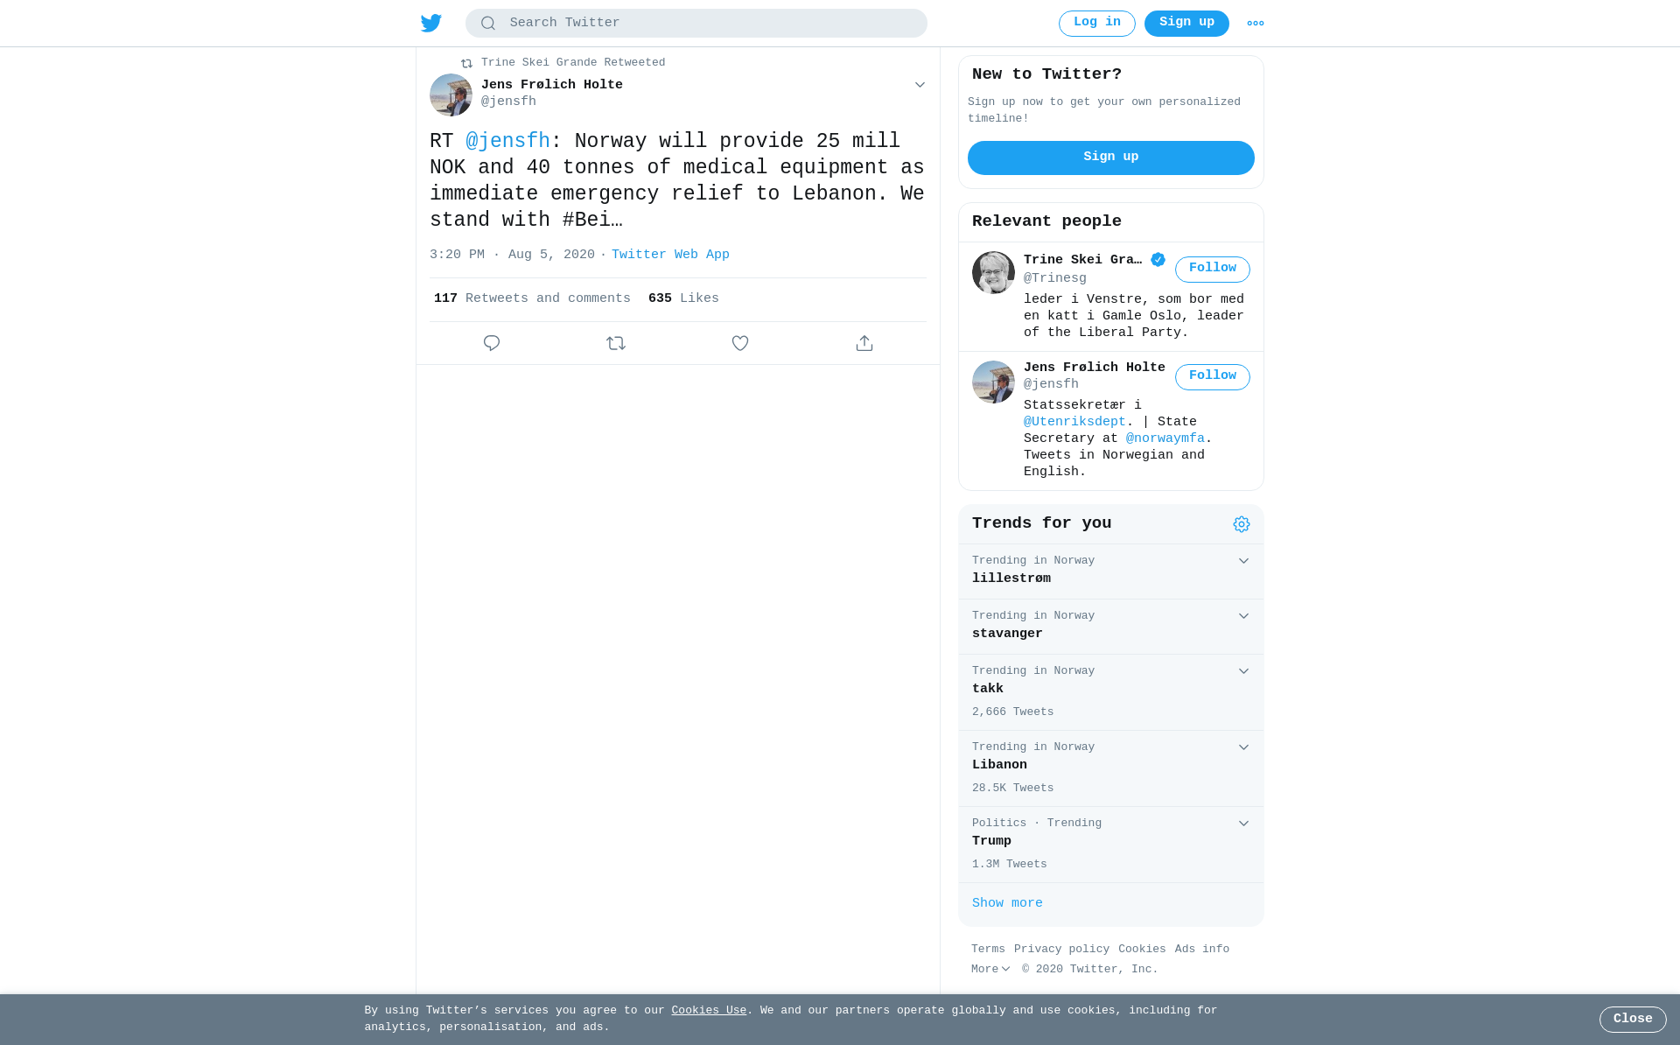This screenshot has width=1680, height=1045.
Task: Click the Log in button
Action: [x=1097, y=24]
